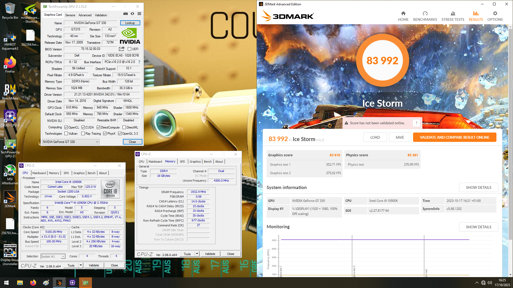513x288 pixels.
Task: Open nvidiaInspector shortcut on desktop
Action: pos(30,13)
